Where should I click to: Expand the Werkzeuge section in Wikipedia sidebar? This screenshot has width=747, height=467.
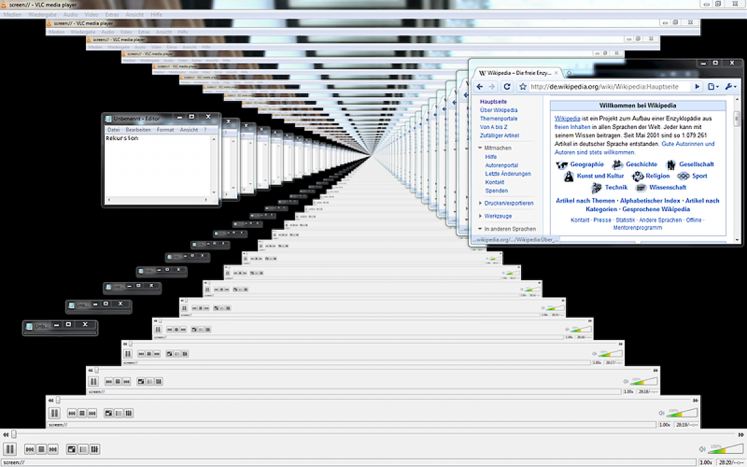(x=480, y=216)
